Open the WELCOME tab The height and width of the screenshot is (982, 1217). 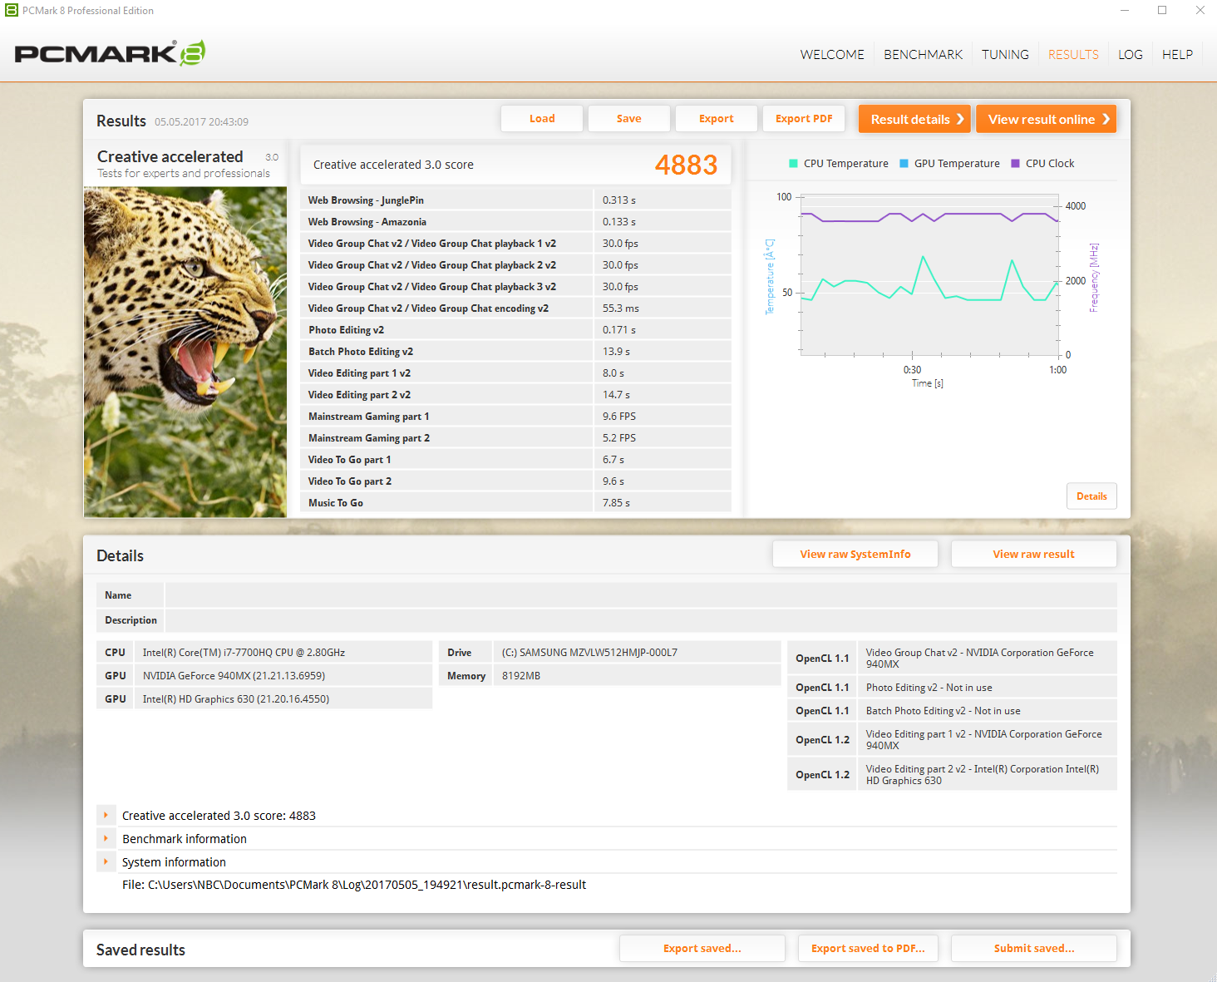(832, 55)
